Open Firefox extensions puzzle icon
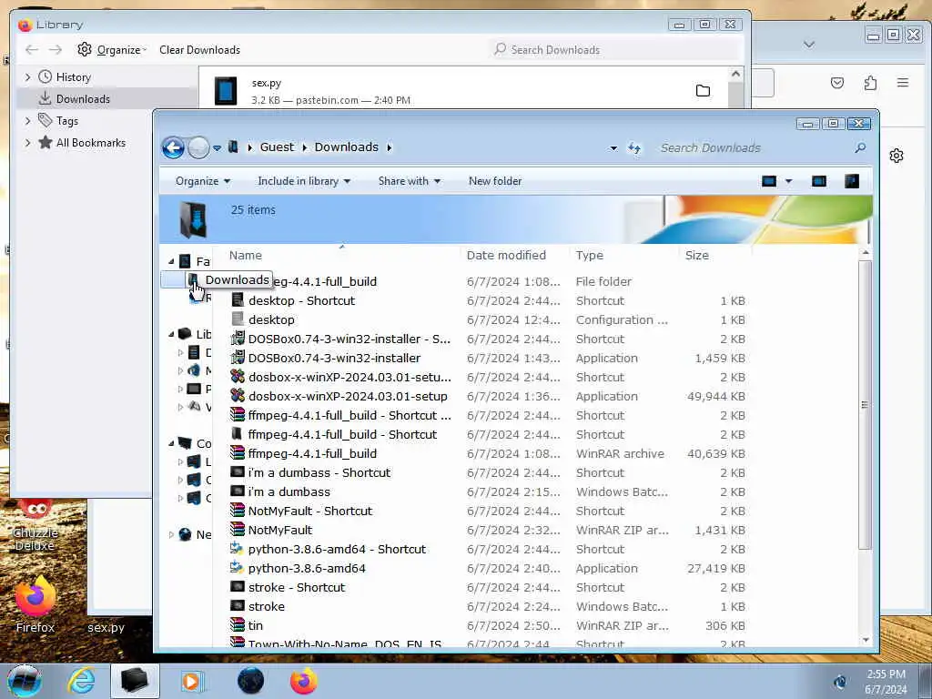Image resolution: width=932 pixels, height=699 pixels. tap(870, 83)
